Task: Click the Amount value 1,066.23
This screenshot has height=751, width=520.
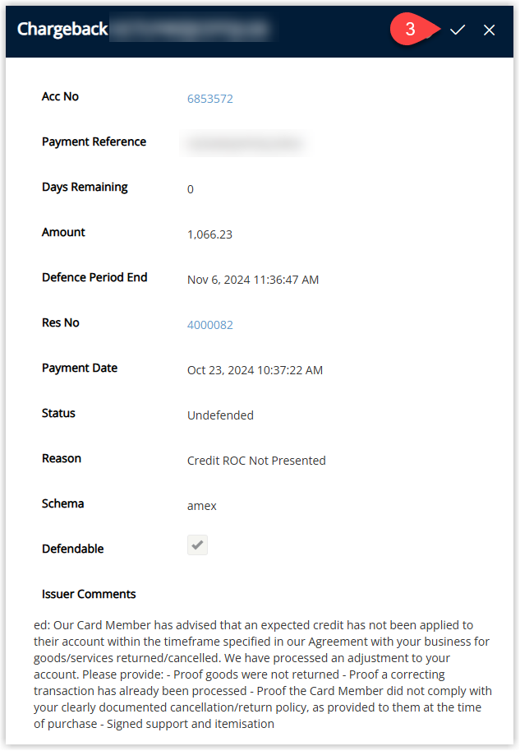Action: [209, 234]
